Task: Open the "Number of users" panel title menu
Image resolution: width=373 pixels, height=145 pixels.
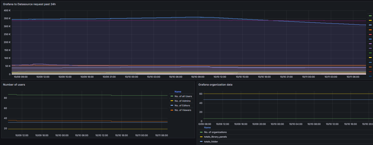Action: tap(14, 85)
